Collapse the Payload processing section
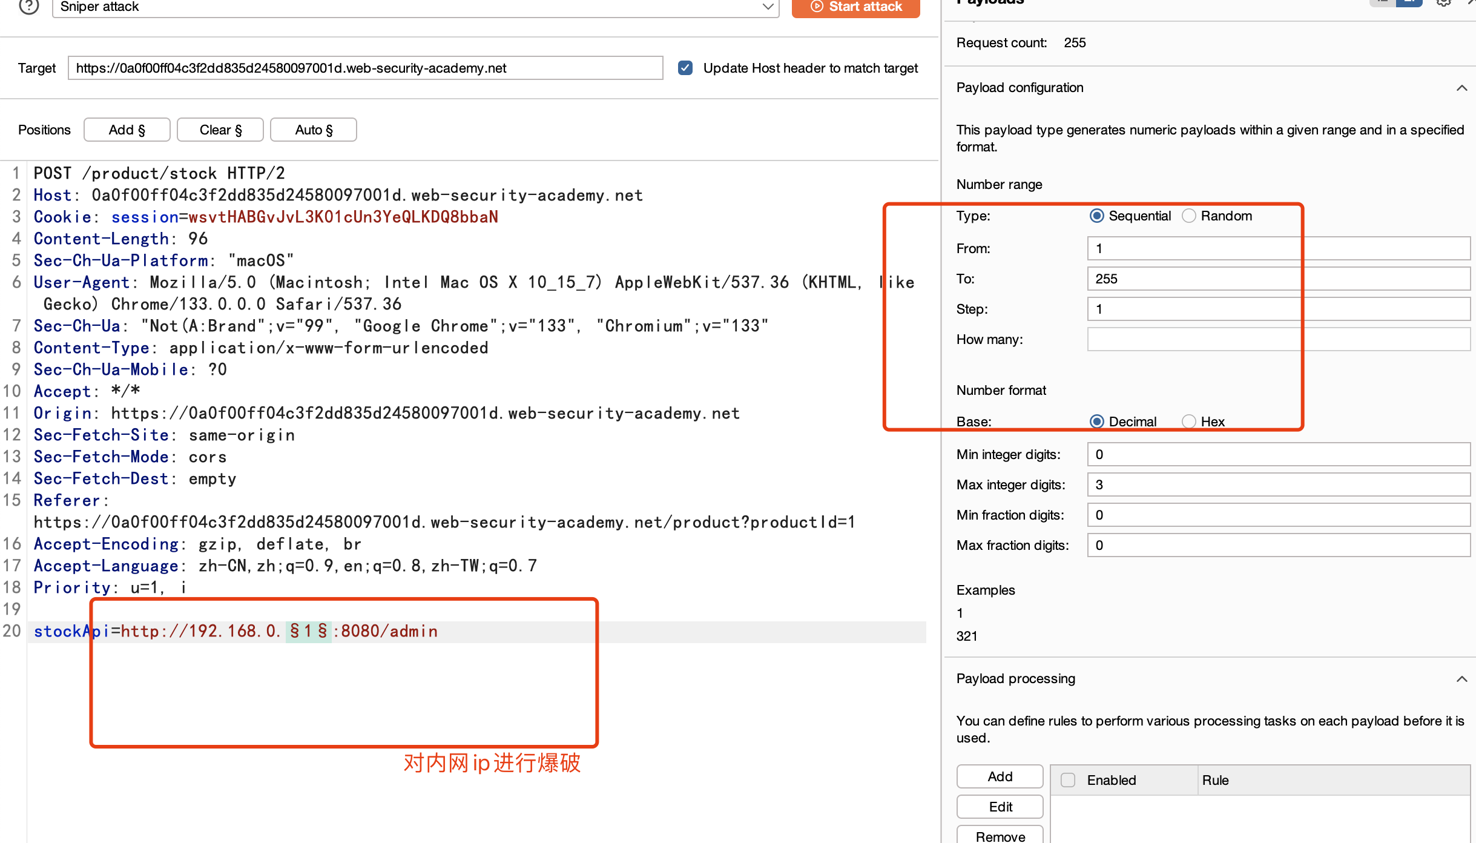This screenshot has width=1476, height=843. click(x=1461, y=679)
